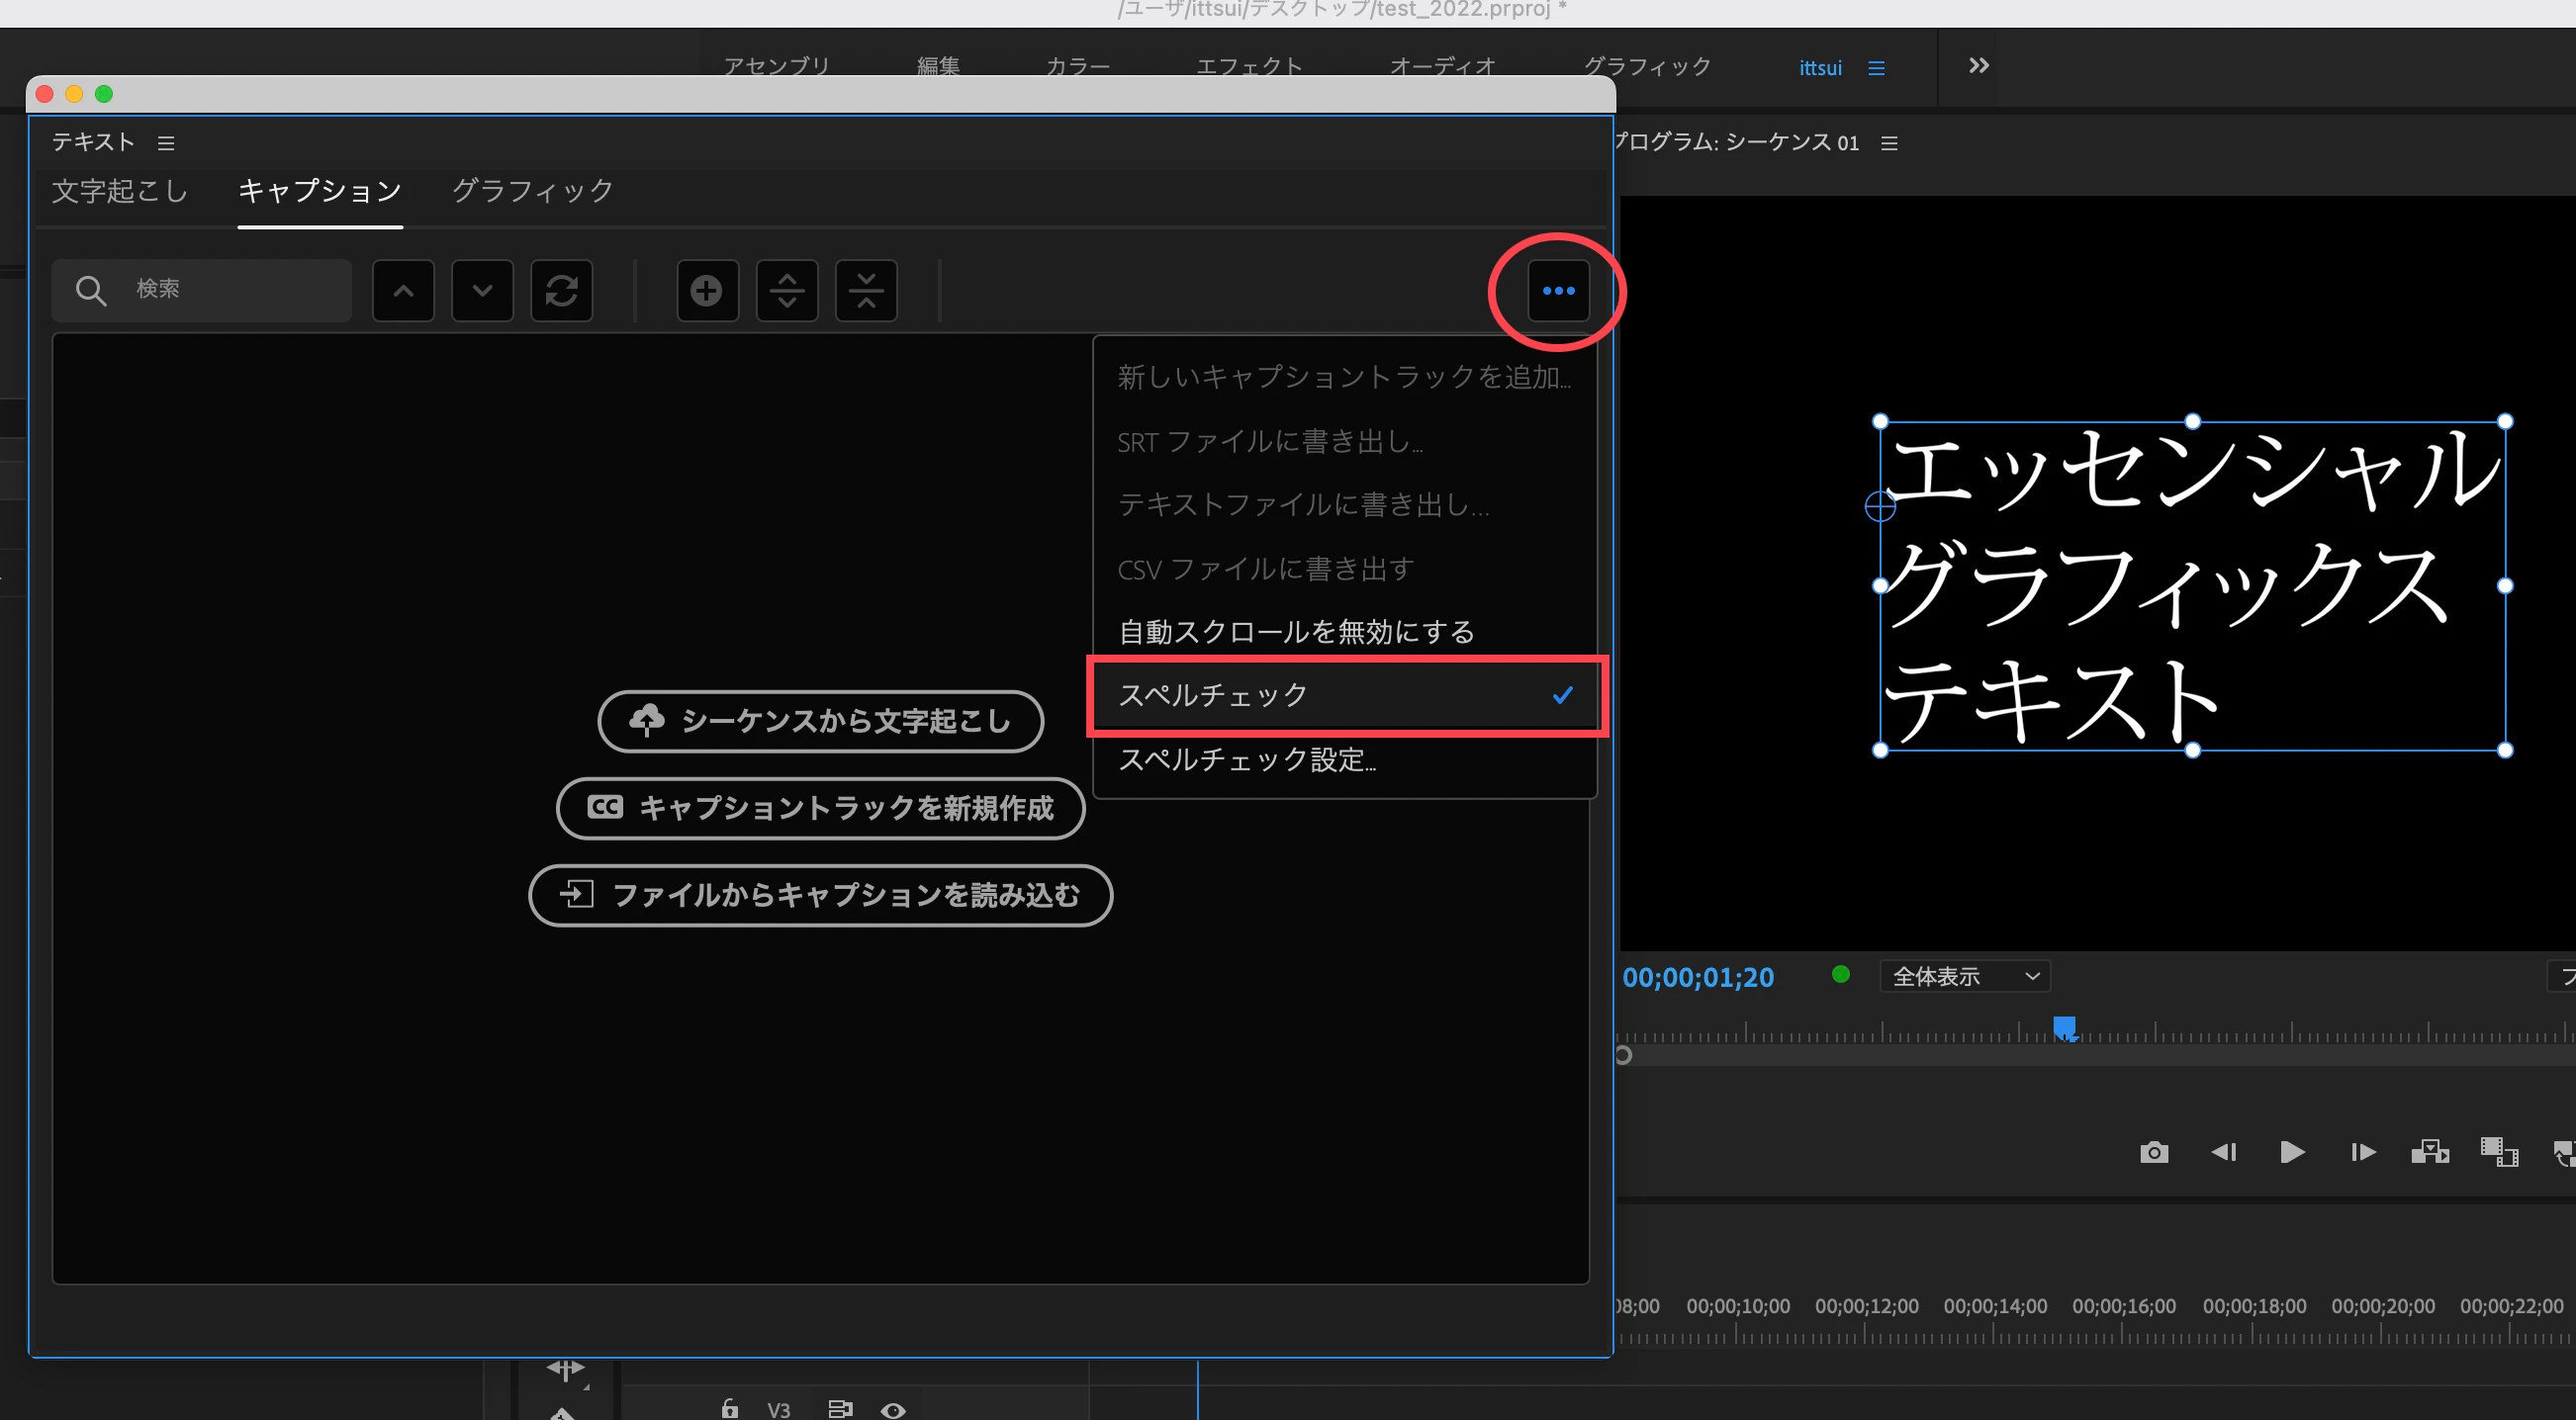This screenshot has width=2576, height=1420.
Task: Click the 検索 search field
Action: point(202,291)
